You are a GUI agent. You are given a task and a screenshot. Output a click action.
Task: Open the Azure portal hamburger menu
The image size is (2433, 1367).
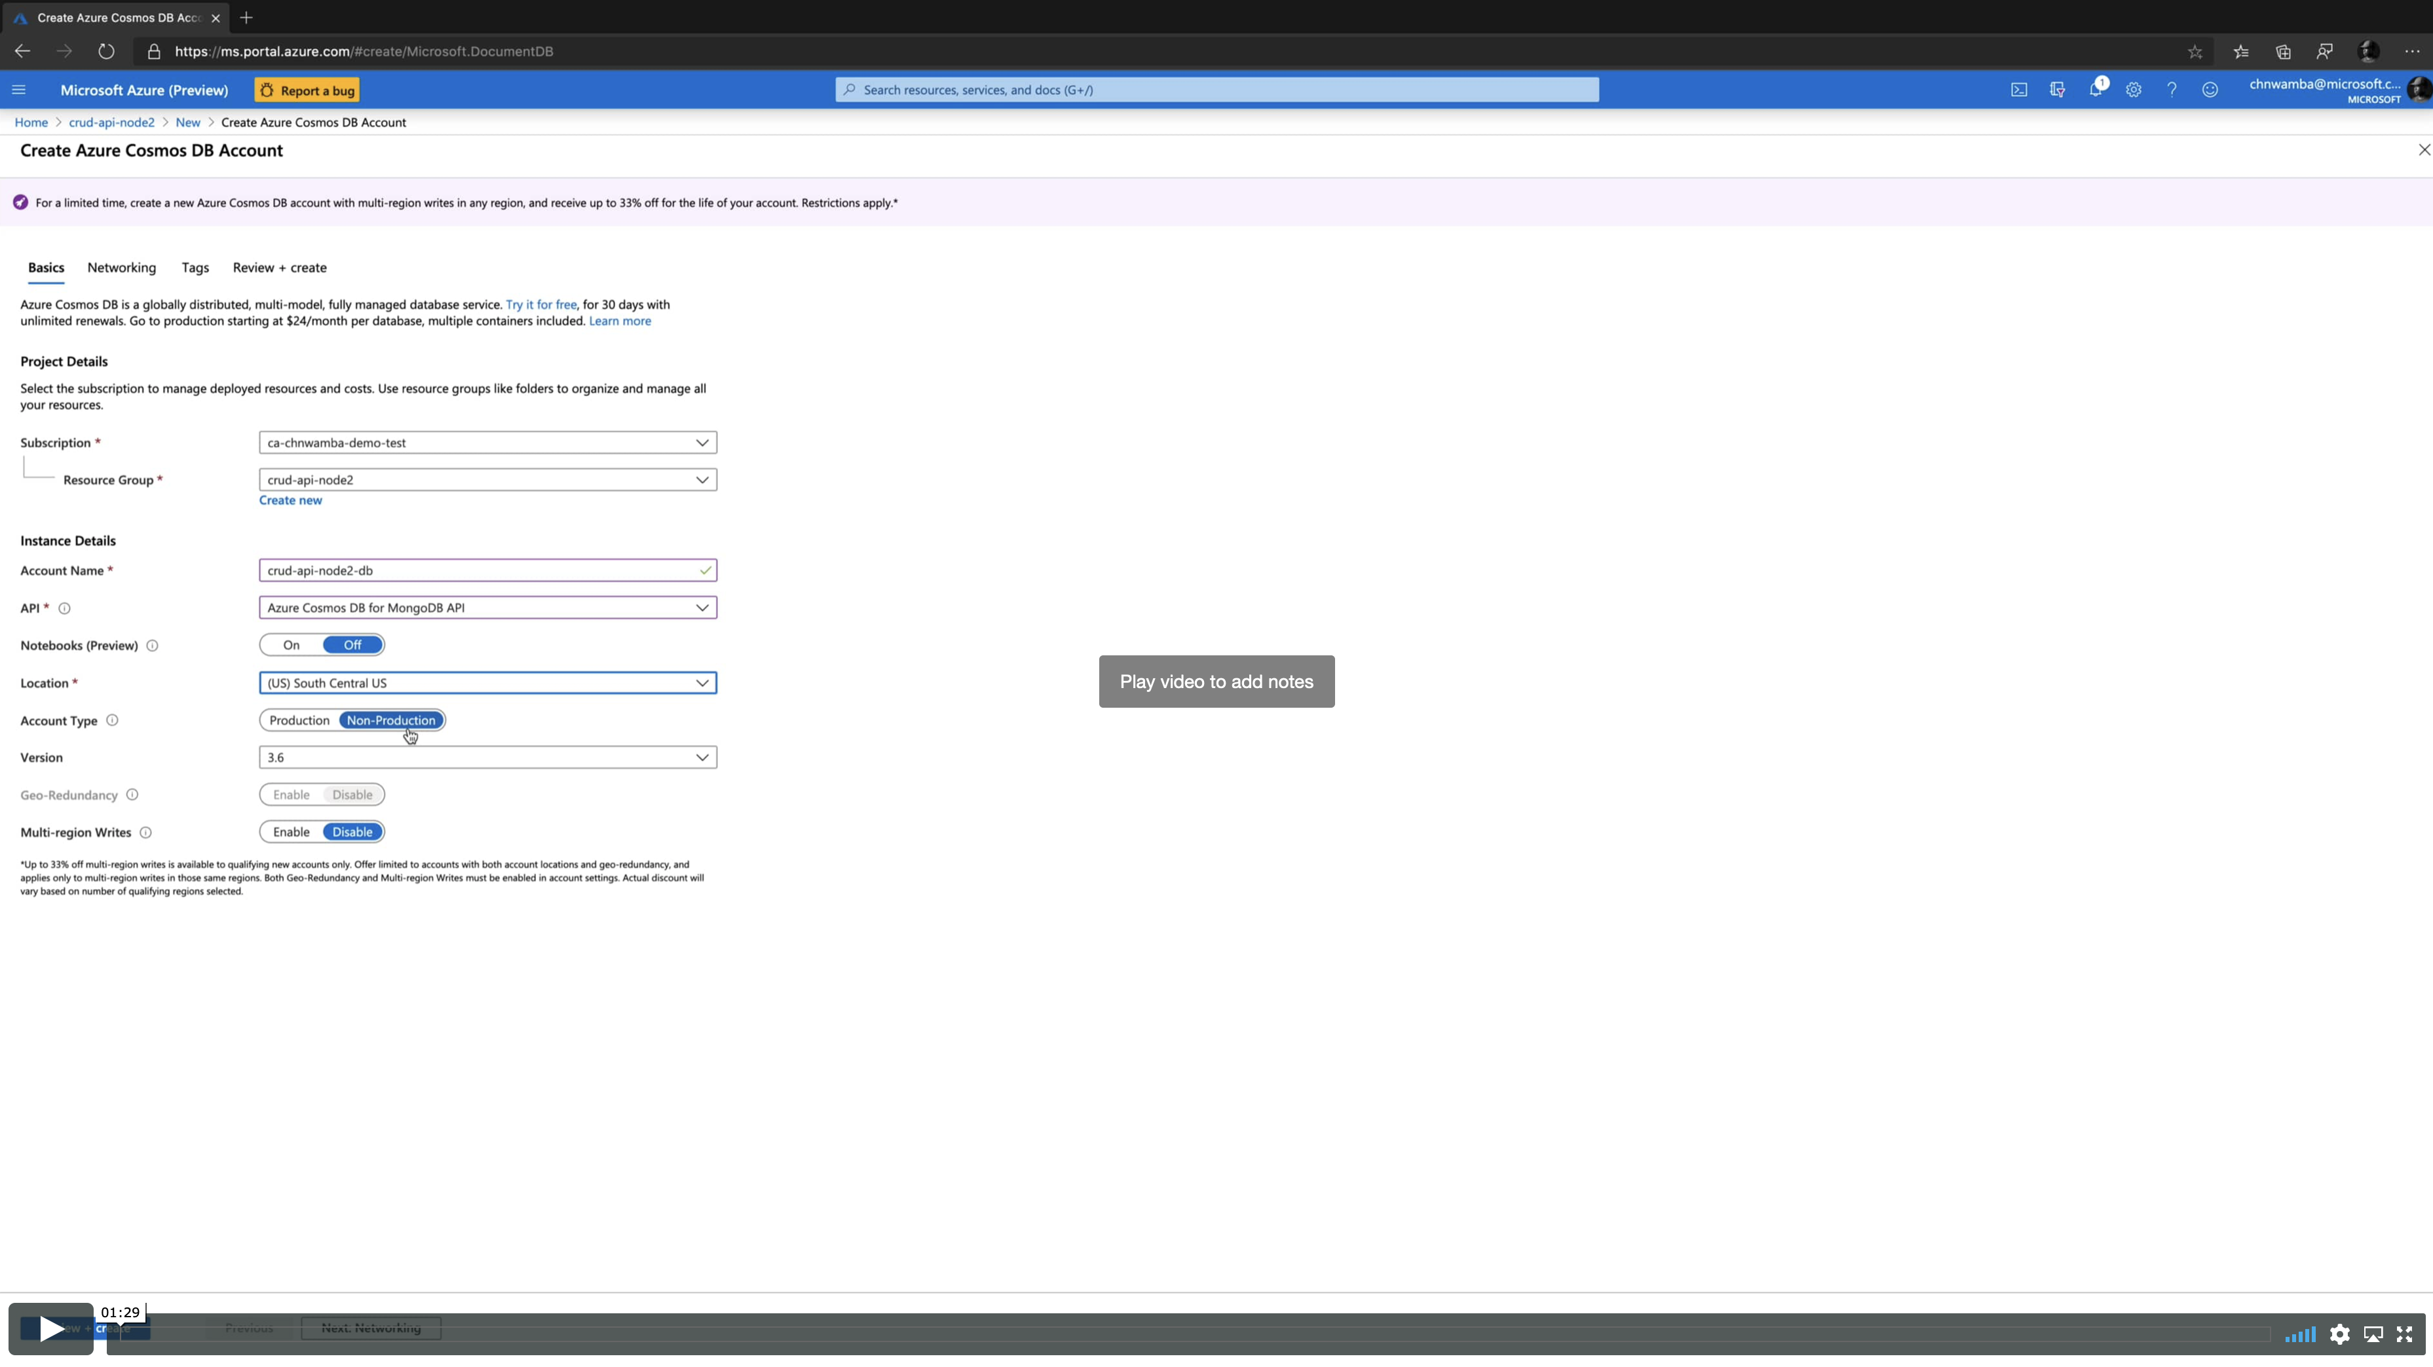click(x=19, y=90)
